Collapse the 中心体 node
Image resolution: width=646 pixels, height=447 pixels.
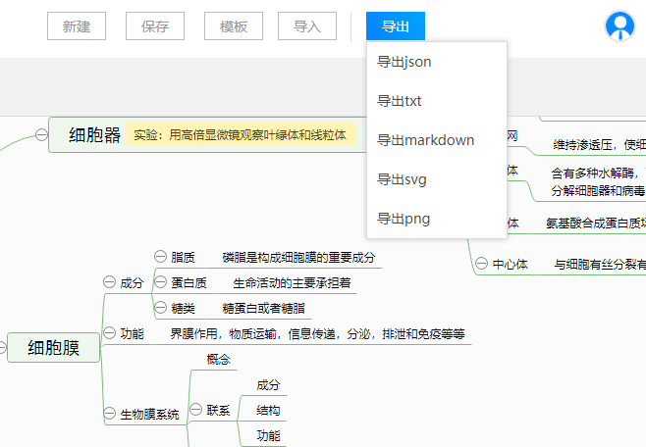480,264
